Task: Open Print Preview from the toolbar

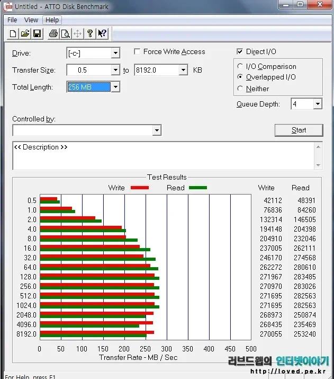Action: click(x=65, y=34)
